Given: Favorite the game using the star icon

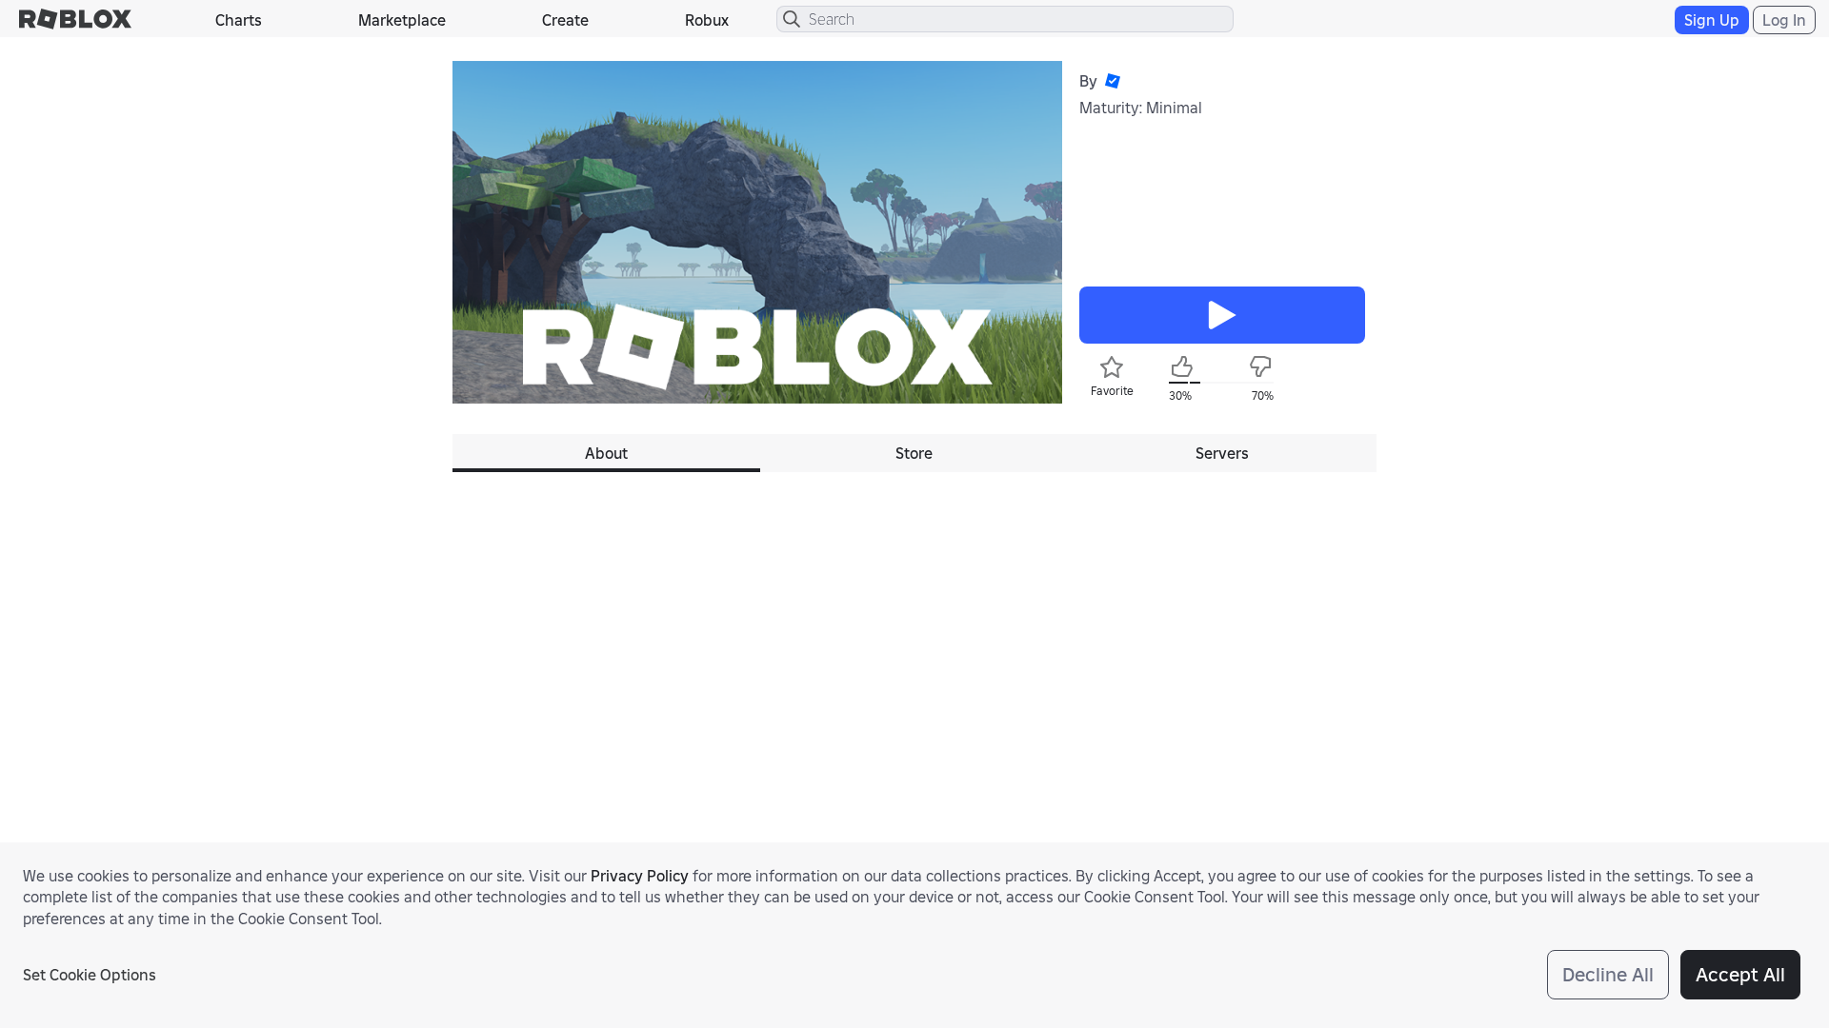Looking at the screenshot, I should [x=1111, y=366].
